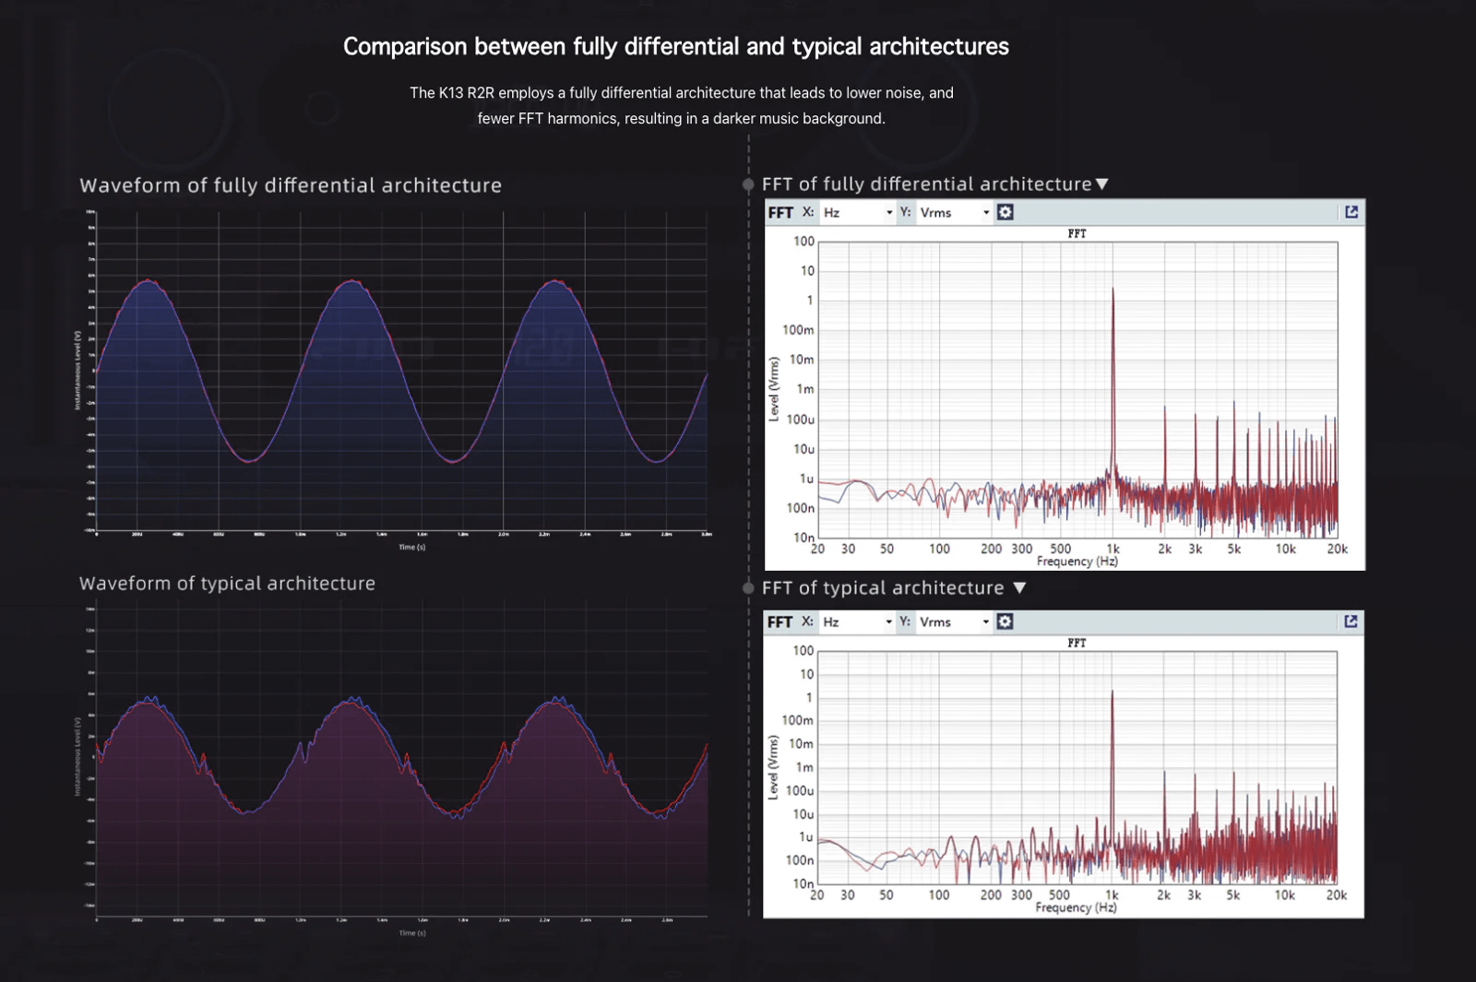Click the 'Waveform of typical architecture' heading

point(227,584)
